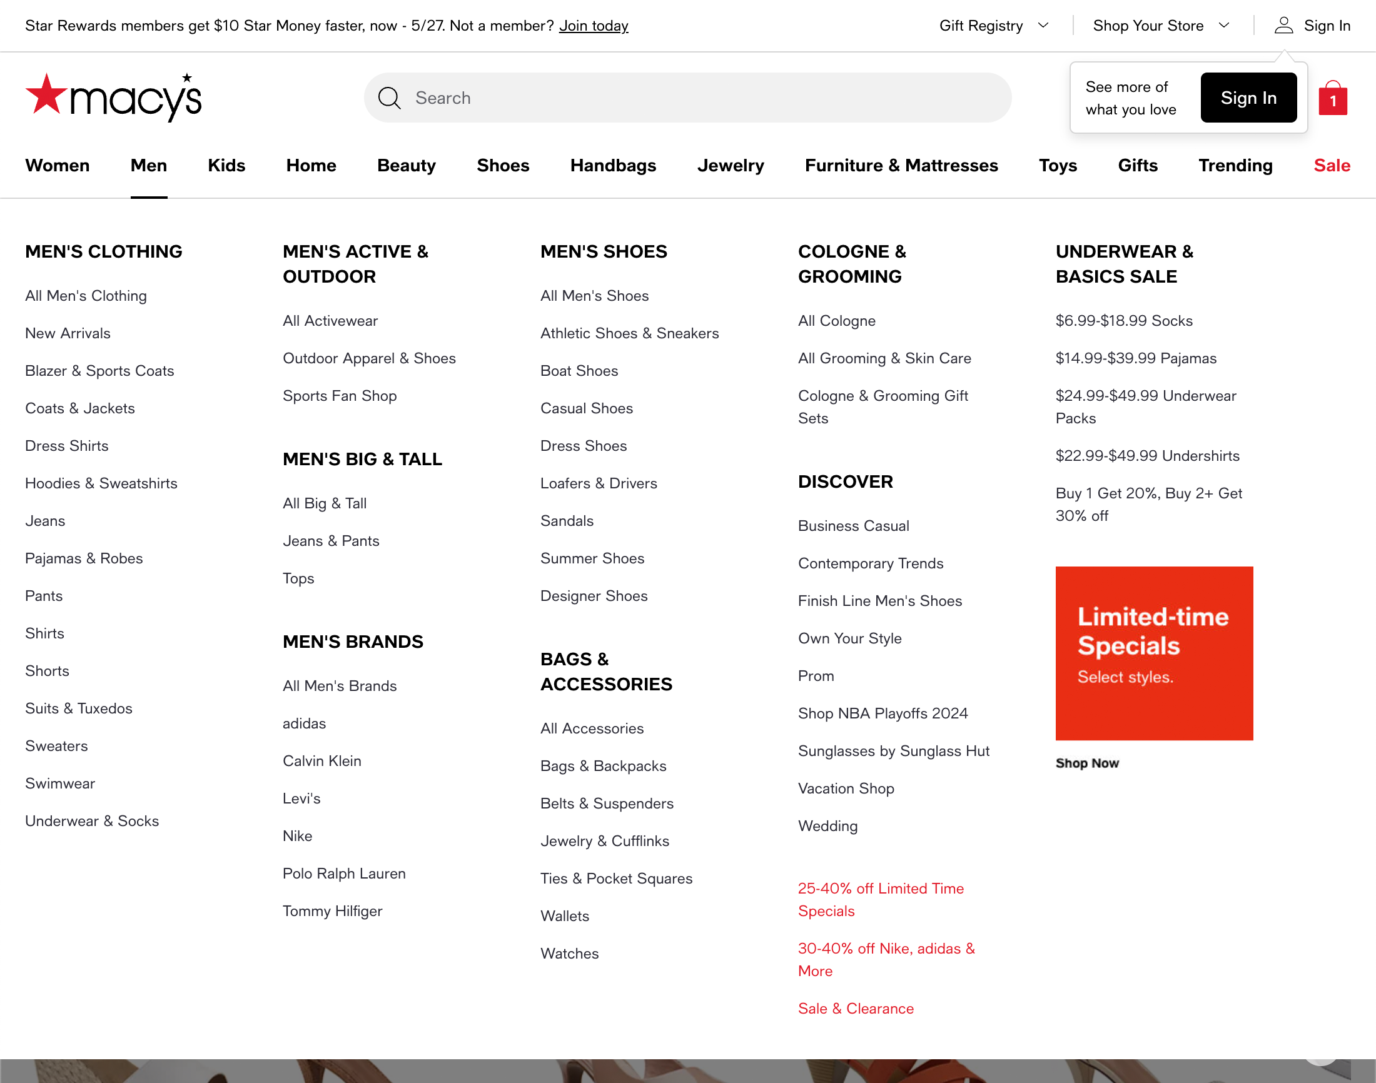Switch to the Sale menu tab
1376x1083 pixels.
[x=1332, y=166]
